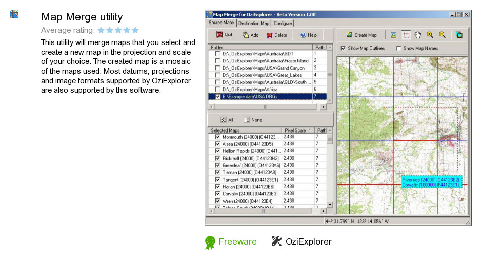This screenshot has height=265, width=482.
Task: Click the selected maps scroll-down arrow
Action: [x=330, y=205]
